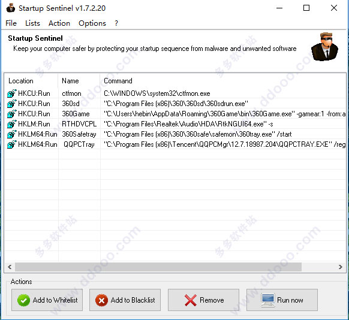
Task: Open the Lists menu
Action: 33,23
